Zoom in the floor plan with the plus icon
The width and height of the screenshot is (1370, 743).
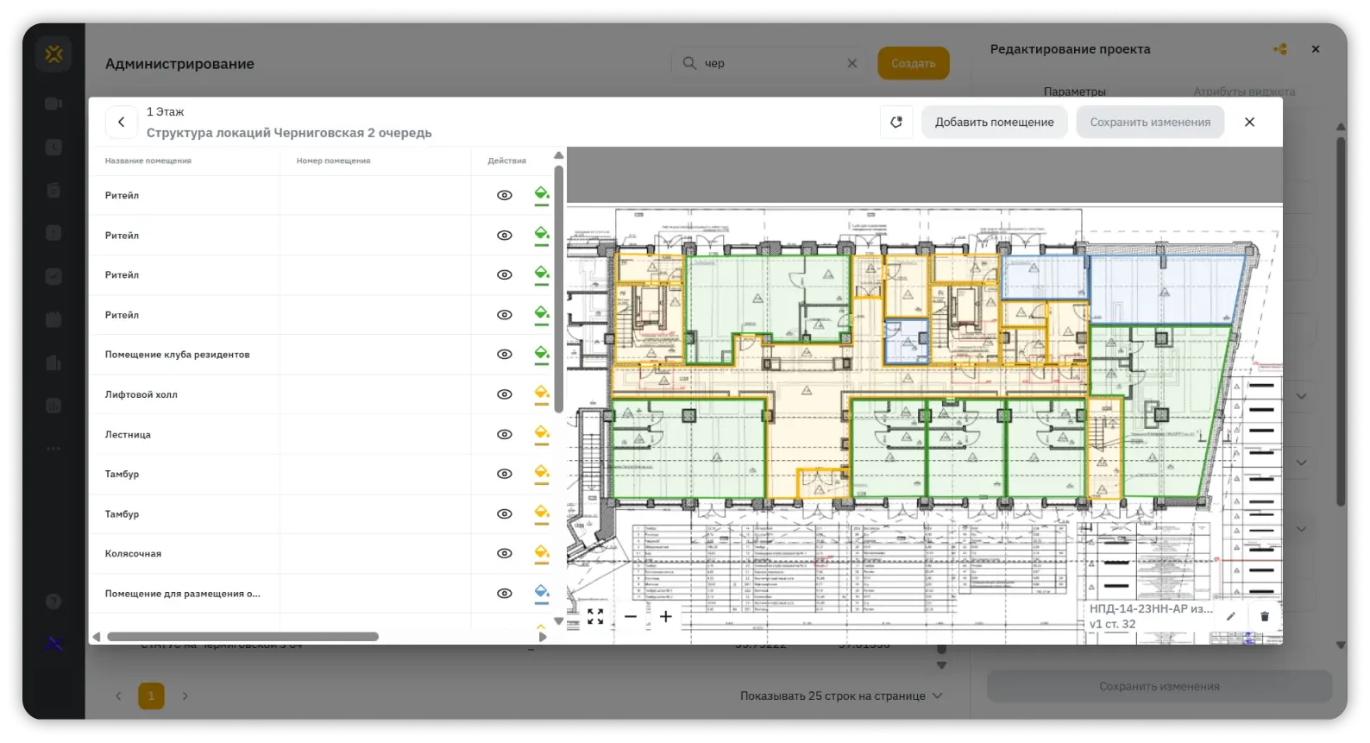tap(666, 617)
